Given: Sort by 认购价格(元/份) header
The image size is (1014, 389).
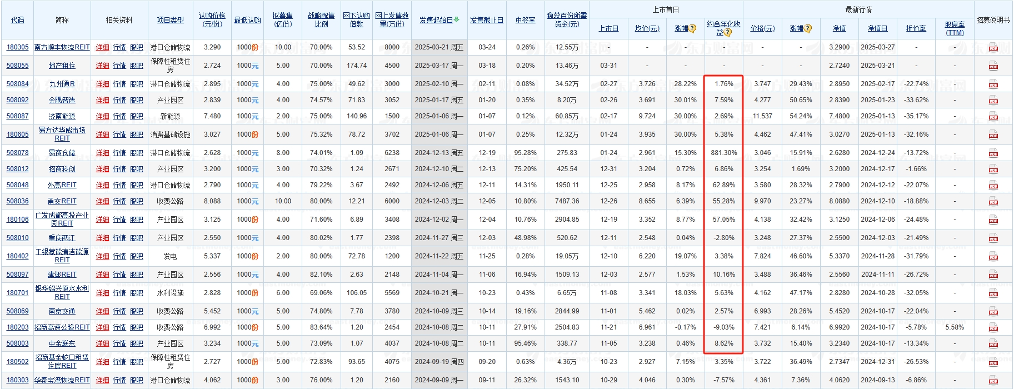Looking at the screenshot, I should point(212,19).
